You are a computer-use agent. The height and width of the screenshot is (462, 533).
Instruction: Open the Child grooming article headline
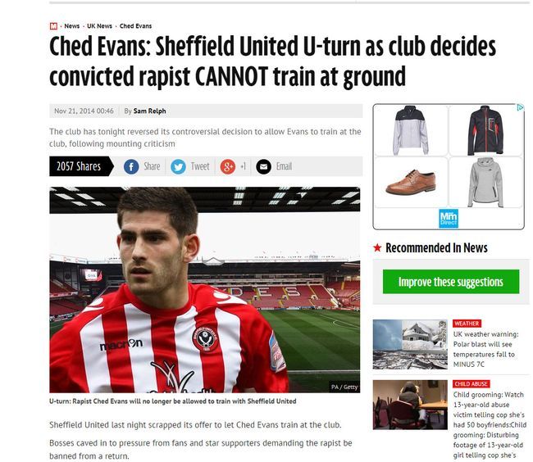pos(490,425)
